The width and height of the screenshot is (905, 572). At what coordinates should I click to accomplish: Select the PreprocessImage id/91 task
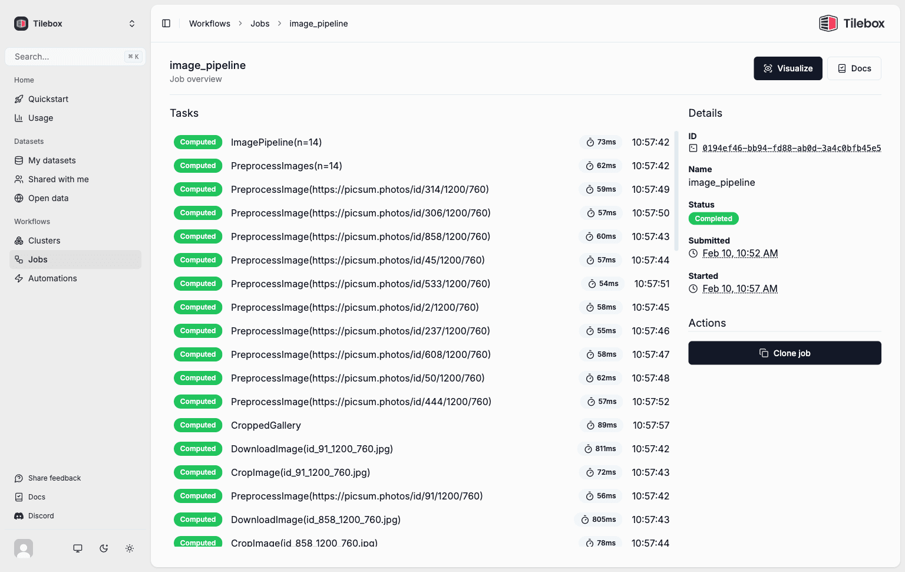coord(357,496)
